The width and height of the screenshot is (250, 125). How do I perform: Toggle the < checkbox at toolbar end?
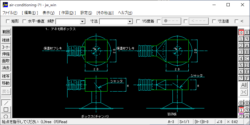(x=237, y=21)
